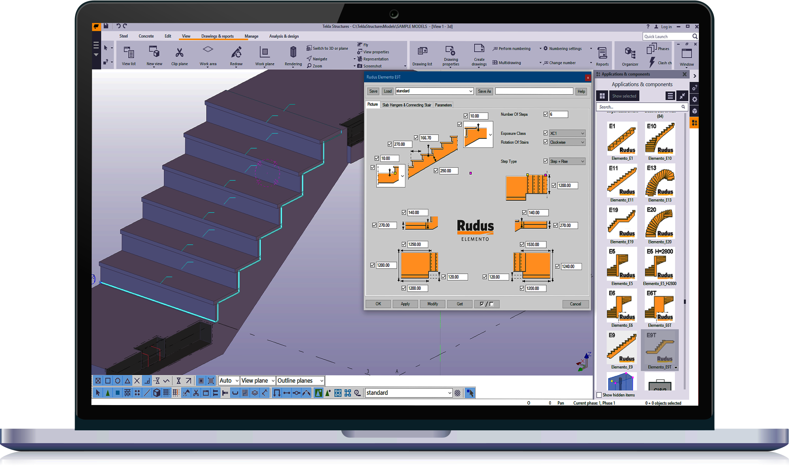Select the Work area tool
Viewport: 789px width, 474px height.
[208, 56]
